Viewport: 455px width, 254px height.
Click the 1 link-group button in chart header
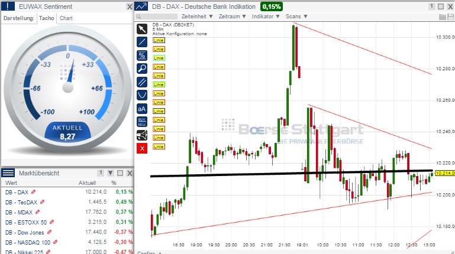point(431,6)
